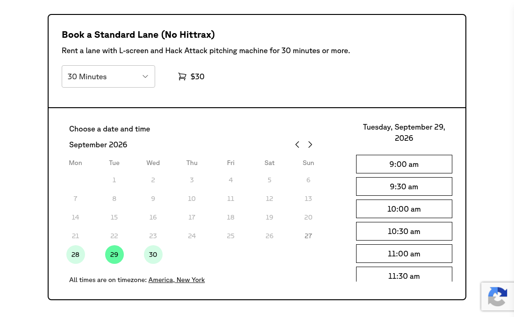The width and height of the screenshot is (514, 317).
Task: Select September 29 on the calendar
Action: (114, 255)
